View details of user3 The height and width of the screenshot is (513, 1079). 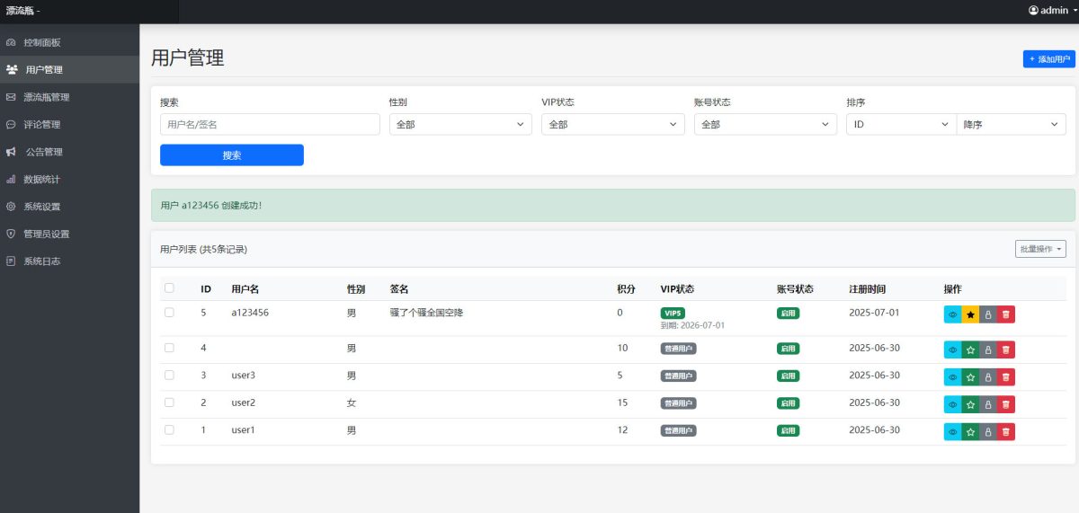click(x=952, y=377)
